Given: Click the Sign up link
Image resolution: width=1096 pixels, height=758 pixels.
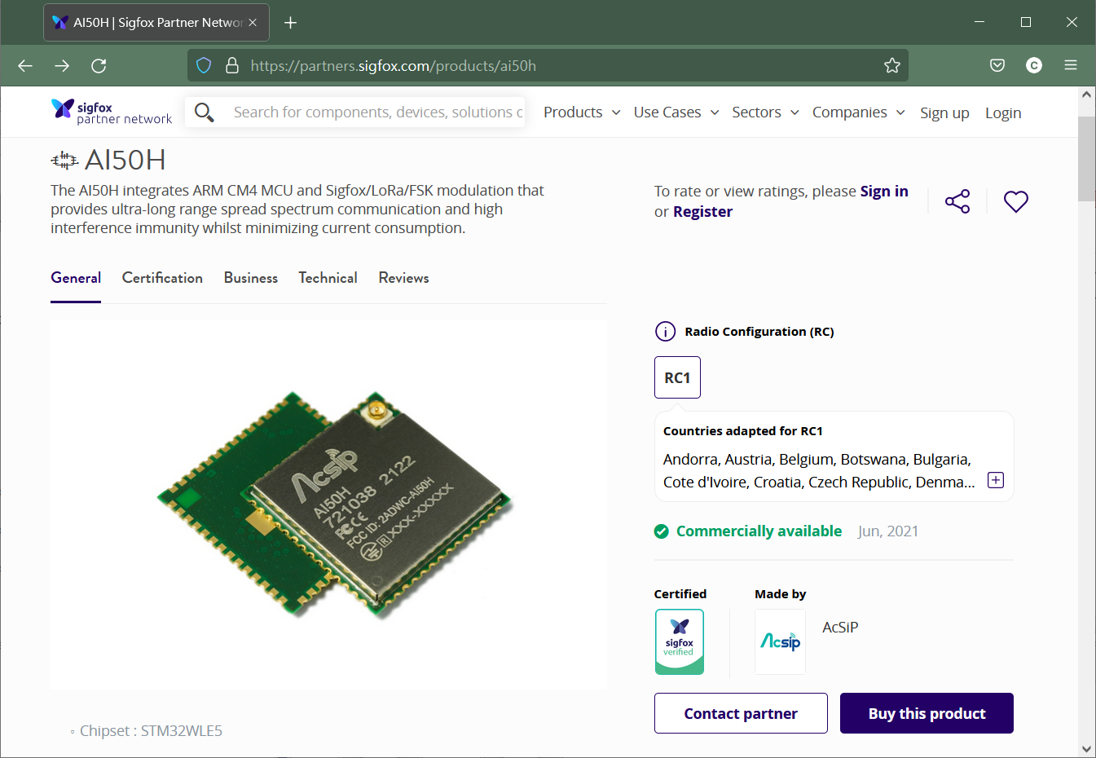Looking at the screenshot, I should click(x=944, y=113).
